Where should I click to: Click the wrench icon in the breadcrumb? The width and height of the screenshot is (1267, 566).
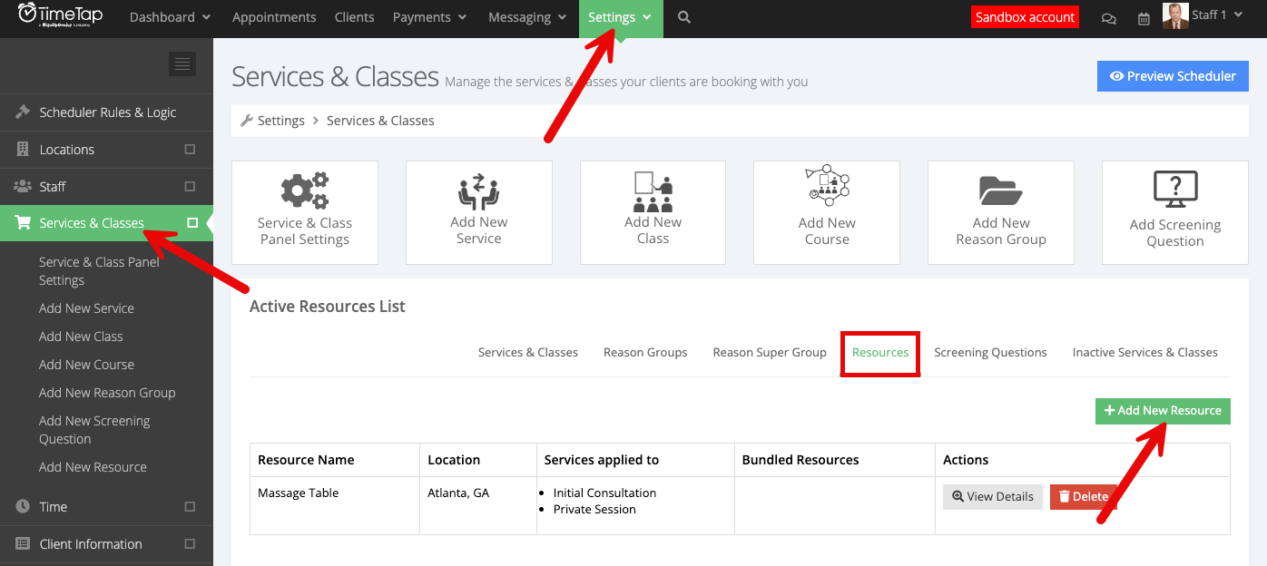(x=246, y=120)
